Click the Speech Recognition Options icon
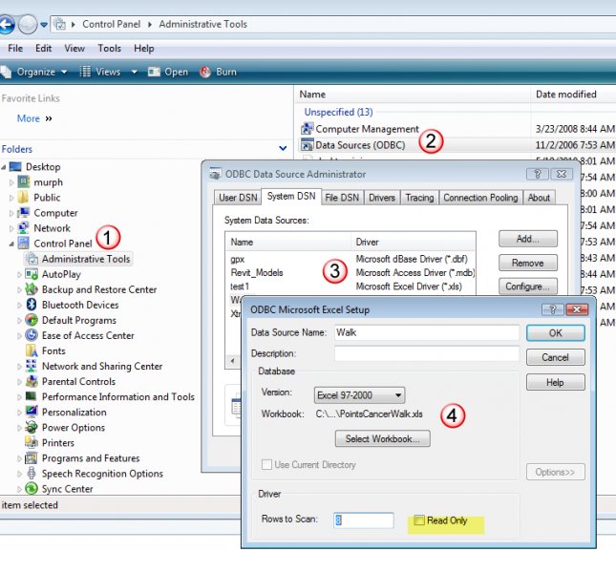 32,474
